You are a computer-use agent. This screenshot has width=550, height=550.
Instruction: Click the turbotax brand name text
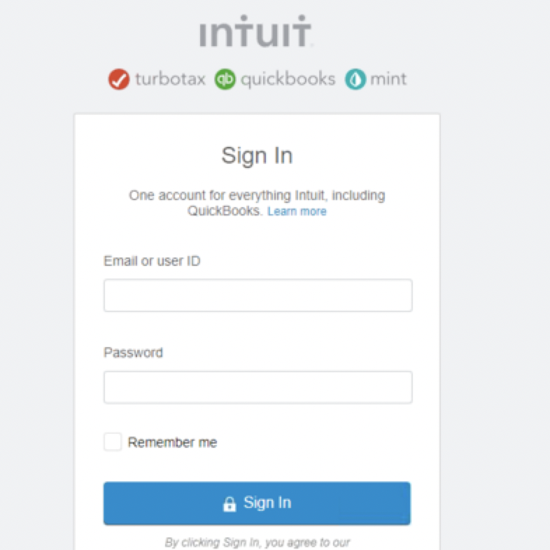coord(170,79)
